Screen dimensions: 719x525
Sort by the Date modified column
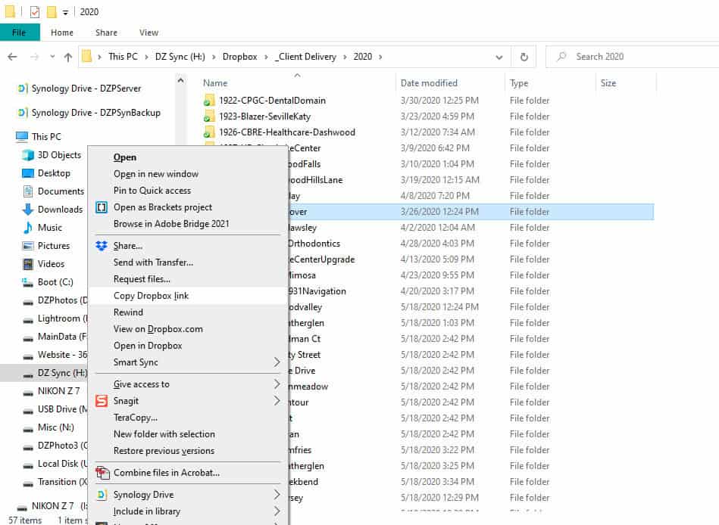tap(429, 83)
